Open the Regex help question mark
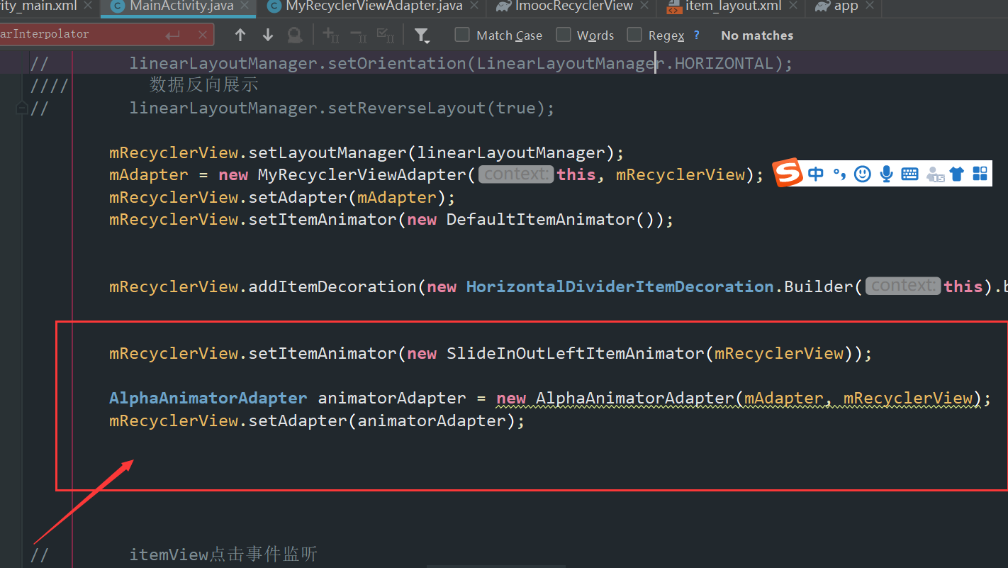 click(x=697, y=35)
